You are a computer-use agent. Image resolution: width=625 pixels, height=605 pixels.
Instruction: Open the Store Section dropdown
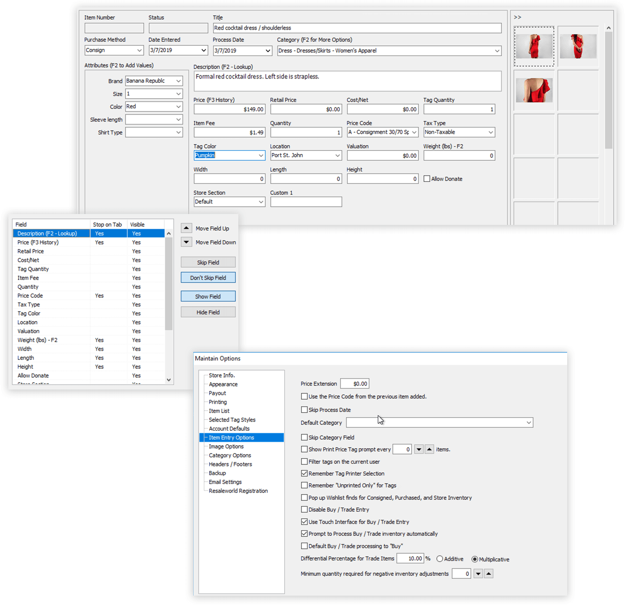click(261, 202)
